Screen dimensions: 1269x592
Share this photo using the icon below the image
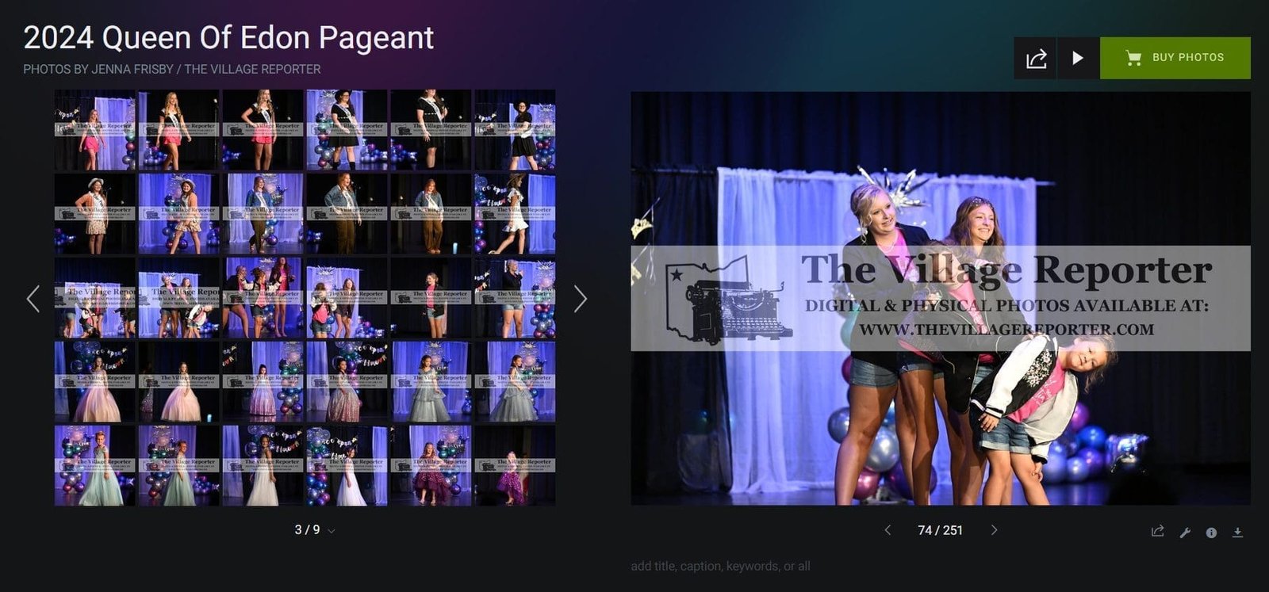click(1158, 532)
